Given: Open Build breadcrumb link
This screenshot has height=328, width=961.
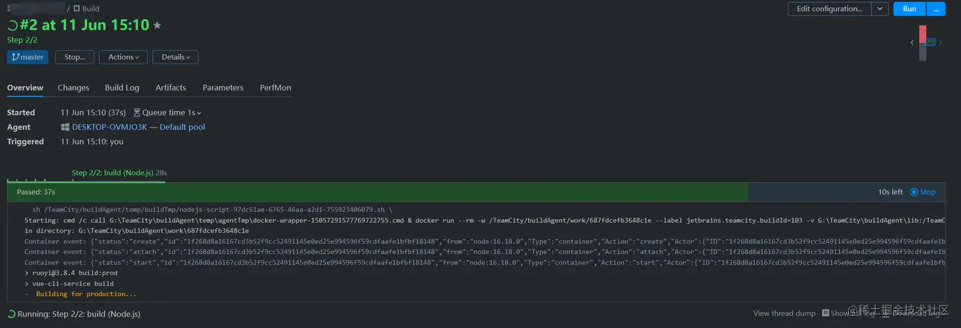Looking at the screenshot, I should [91, 9].
